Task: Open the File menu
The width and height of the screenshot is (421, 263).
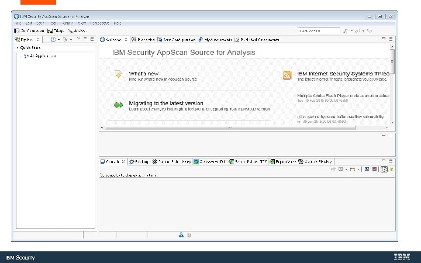Action: coord(18,23)
